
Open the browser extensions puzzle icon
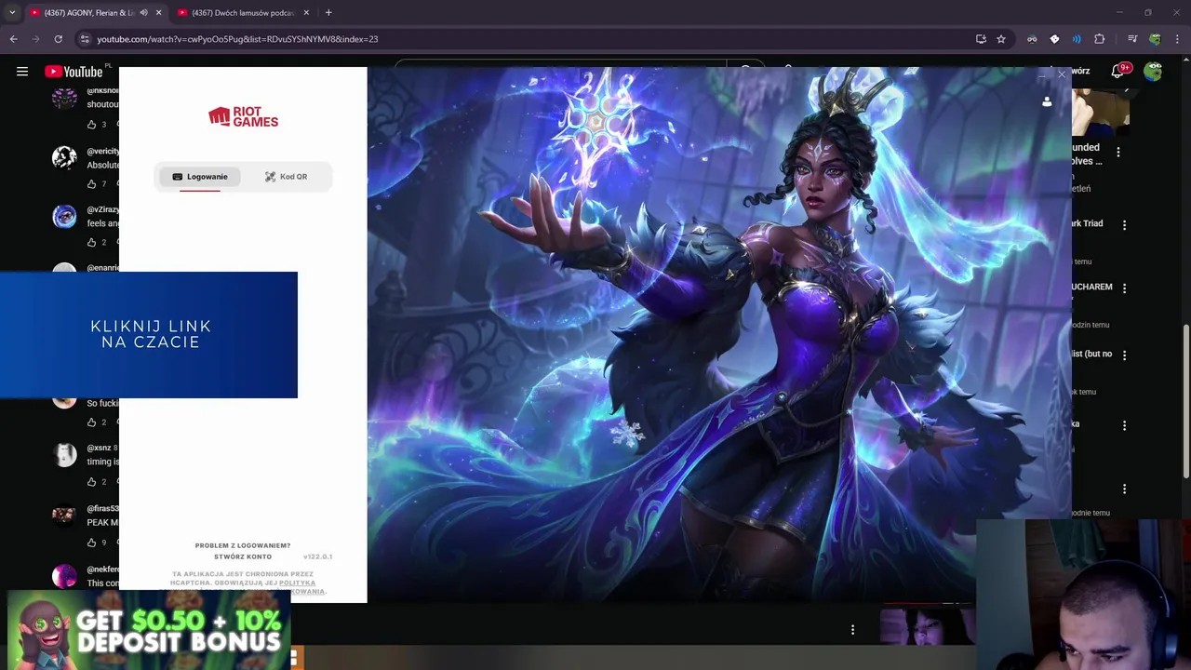click(x=1099, y=39)
